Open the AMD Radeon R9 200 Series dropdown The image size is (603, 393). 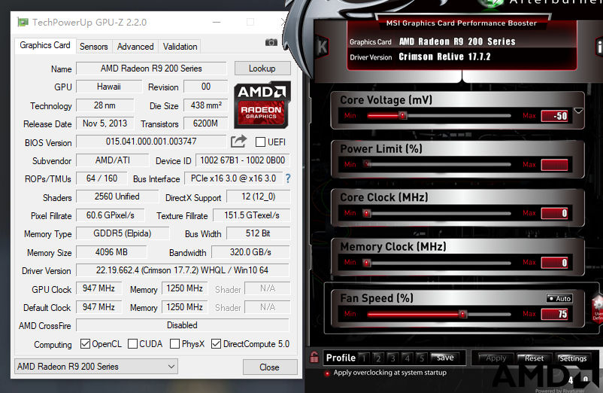(x=96, y=367)
